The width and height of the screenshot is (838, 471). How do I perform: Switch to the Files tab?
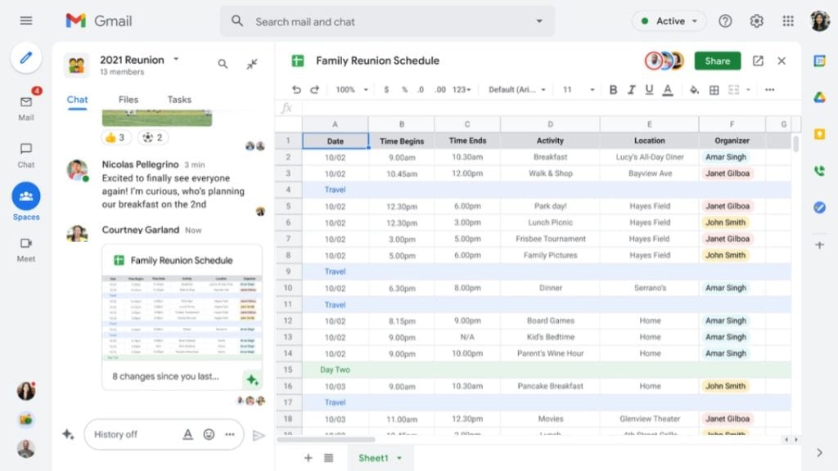128,100
